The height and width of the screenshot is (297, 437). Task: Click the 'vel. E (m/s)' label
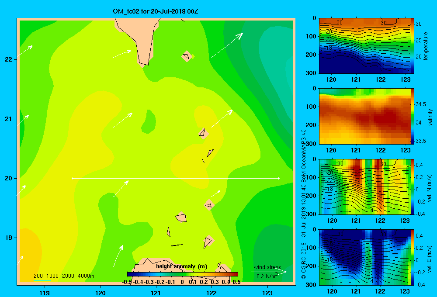coord(429,259)
